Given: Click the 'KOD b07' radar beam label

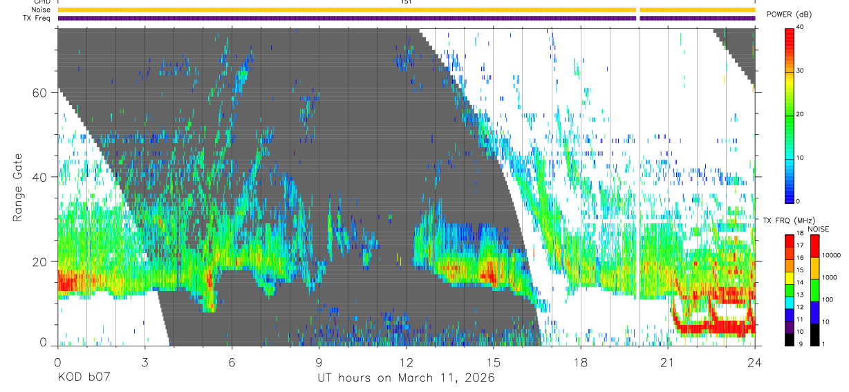Looking at the screenshot, I should click(83, 377).
